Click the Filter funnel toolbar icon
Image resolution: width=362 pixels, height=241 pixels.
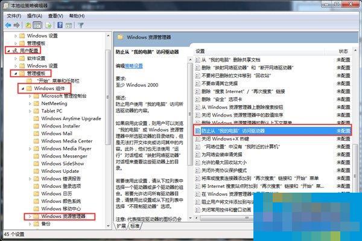point(81,25)
